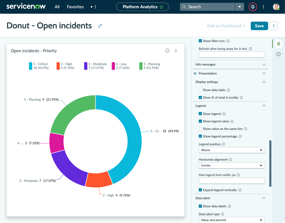Click info icon for Max legend item width
Image resolution: width=285 pixels, height=223 pixels.
(238, 175)
